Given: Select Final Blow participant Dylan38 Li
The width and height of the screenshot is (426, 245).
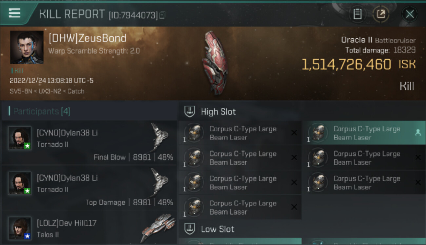Looking at the screenshot, I should click(x=88, y=142).
